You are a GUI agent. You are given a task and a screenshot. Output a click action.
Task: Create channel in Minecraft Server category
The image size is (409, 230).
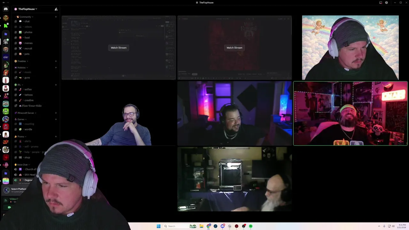pyautogui.click(x=56, y=113)
